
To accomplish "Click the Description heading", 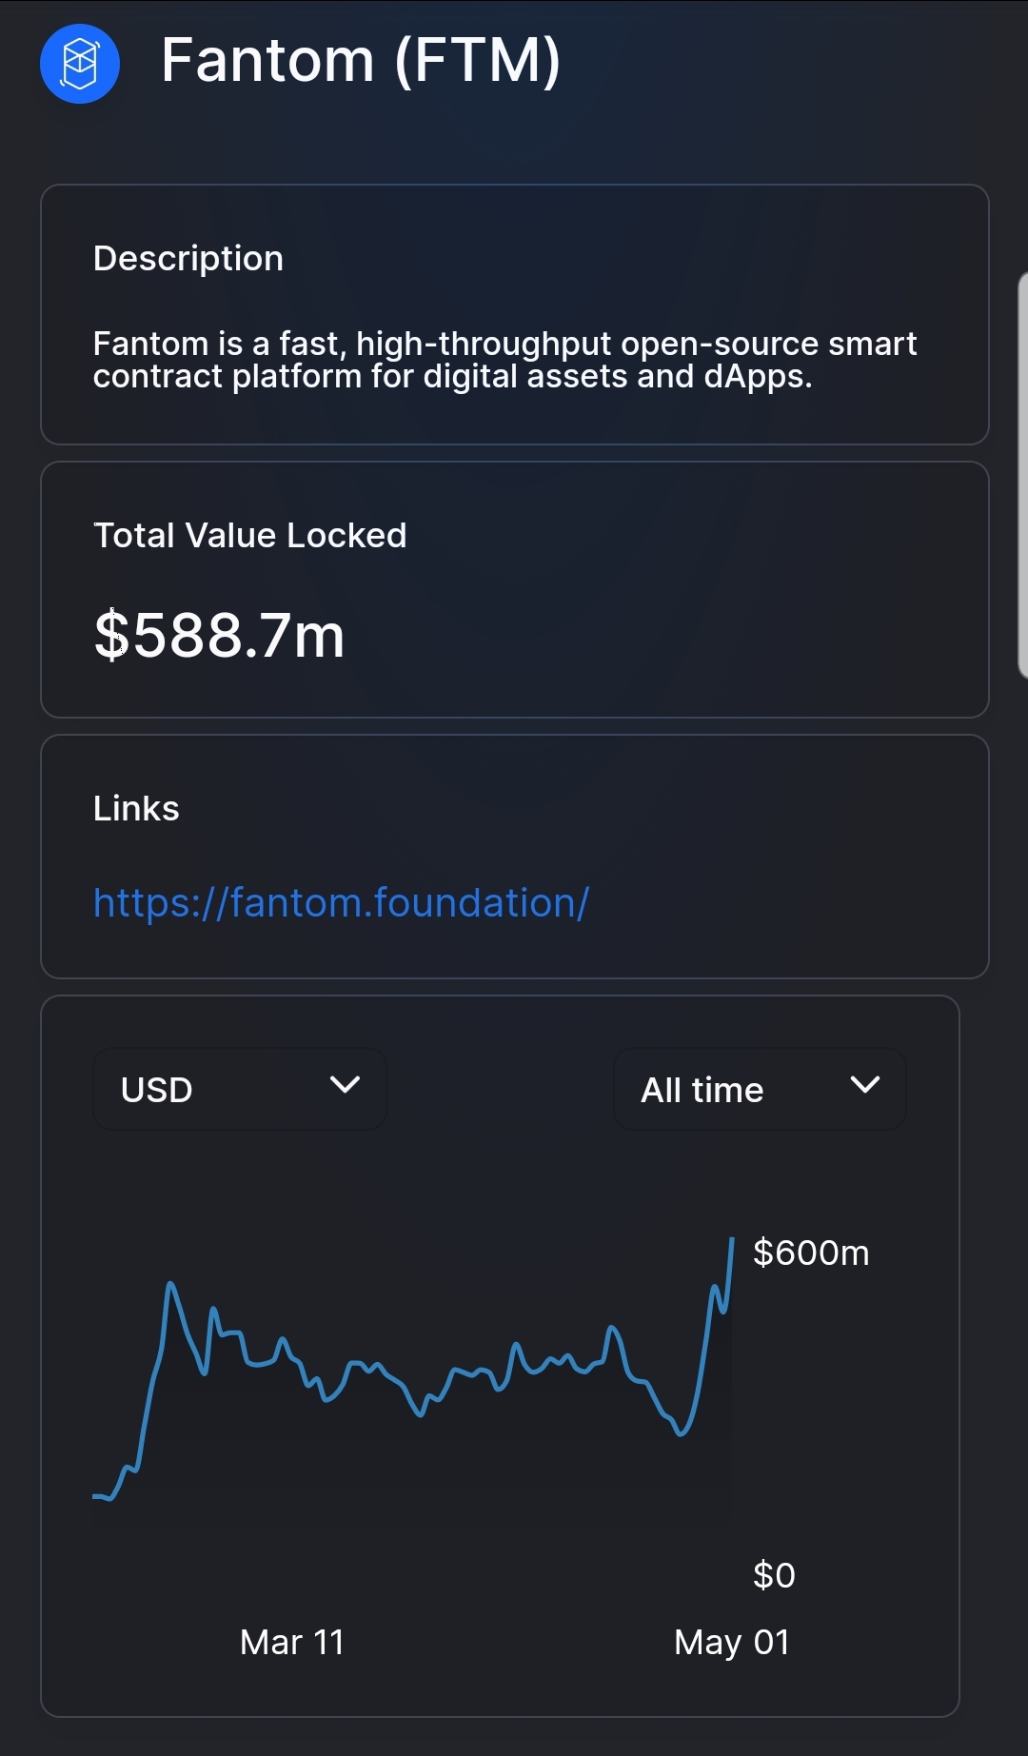I will (188, 258).
